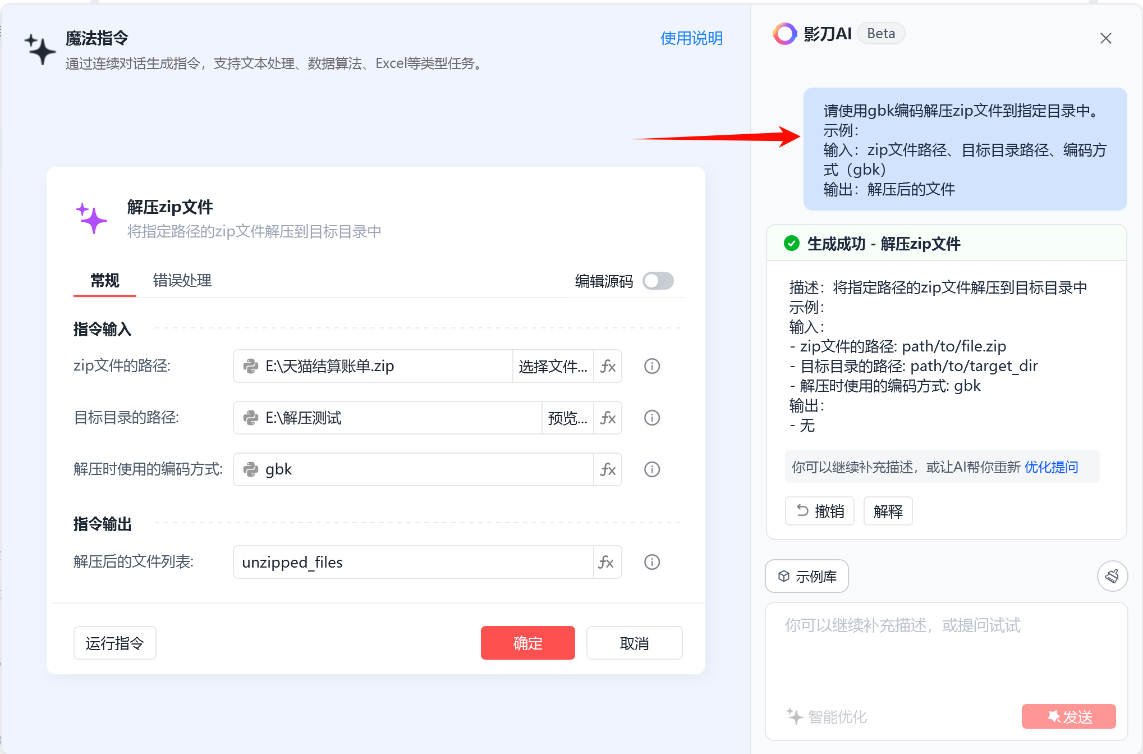This screenshot has width=1143, height=754.
Task: Open the 示例库 examples library
Action: [807, 577]
